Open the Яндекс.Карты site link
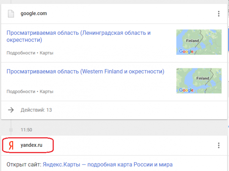229x171 pixels. tap(107, 165)
